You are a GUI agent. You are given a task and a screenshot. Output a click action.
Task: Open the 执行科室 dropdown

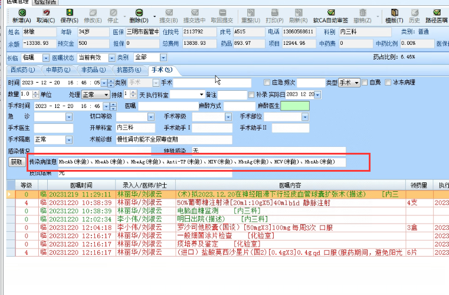(x=202, y=94)
